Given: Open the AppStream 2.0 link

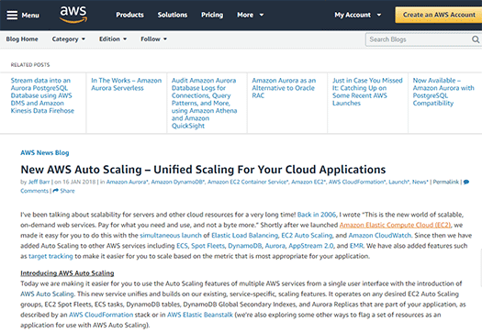Looking at the screenshot, I should pos(311,246).
